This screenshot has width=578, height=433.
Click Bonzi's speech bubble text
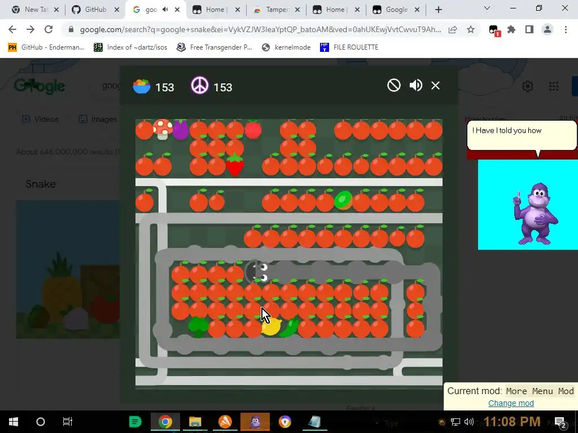(x=507, y=130)
